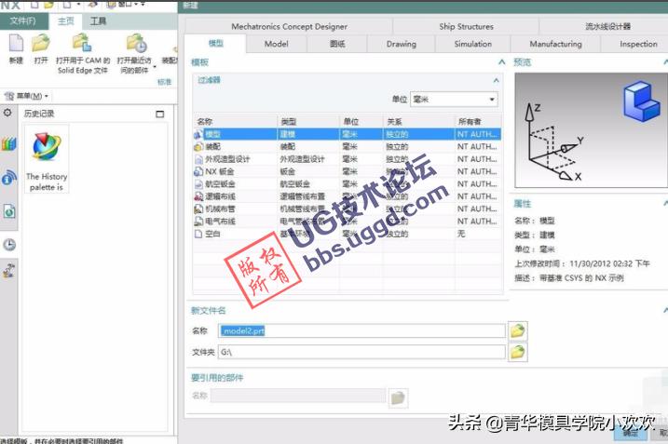This screenshot has height=444, width=668.
Task: Switch to the Inspection tab
Action: click(638, 44)
